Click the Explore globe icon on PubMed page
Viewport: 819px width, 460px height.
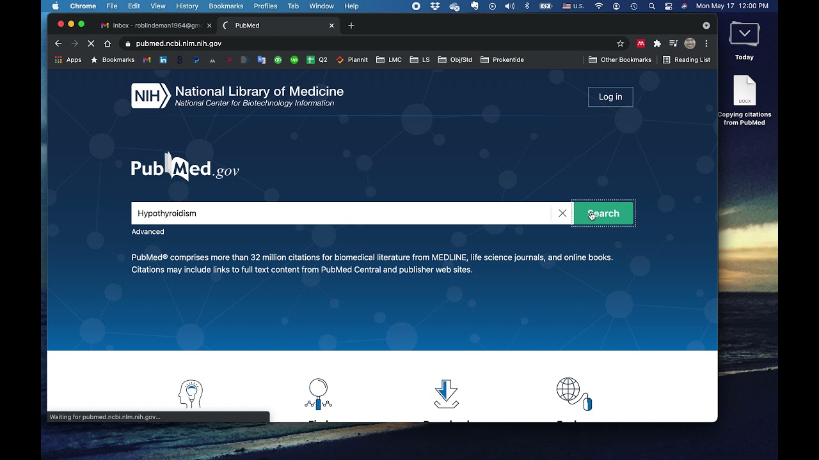(574, 394)
